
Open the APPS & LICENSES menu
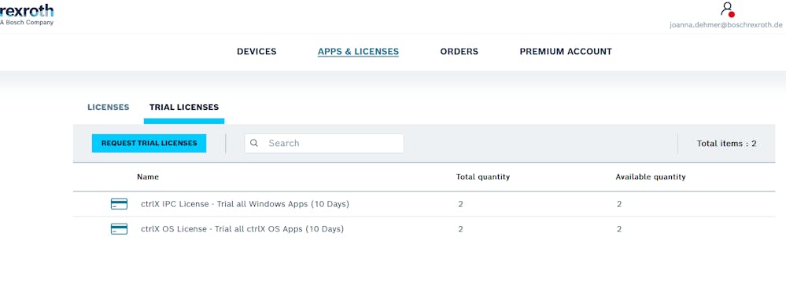359,52
